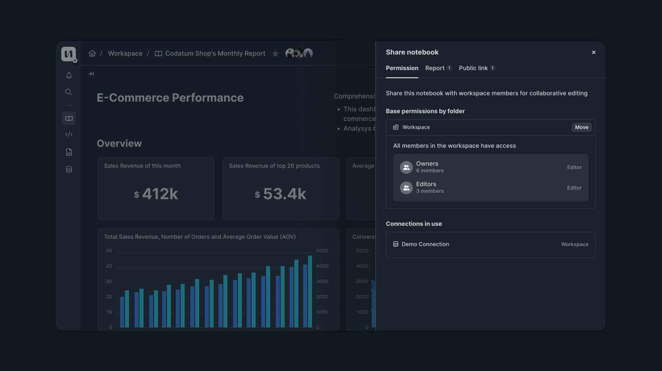Click the search magnifier icon in sidebar
This screenshot has height=371, width=662.
pos(69,92)
